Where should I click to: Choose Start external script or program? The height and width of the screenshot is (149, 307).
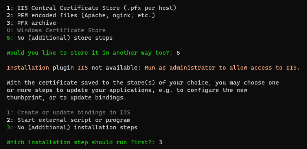tap(68, 120)
